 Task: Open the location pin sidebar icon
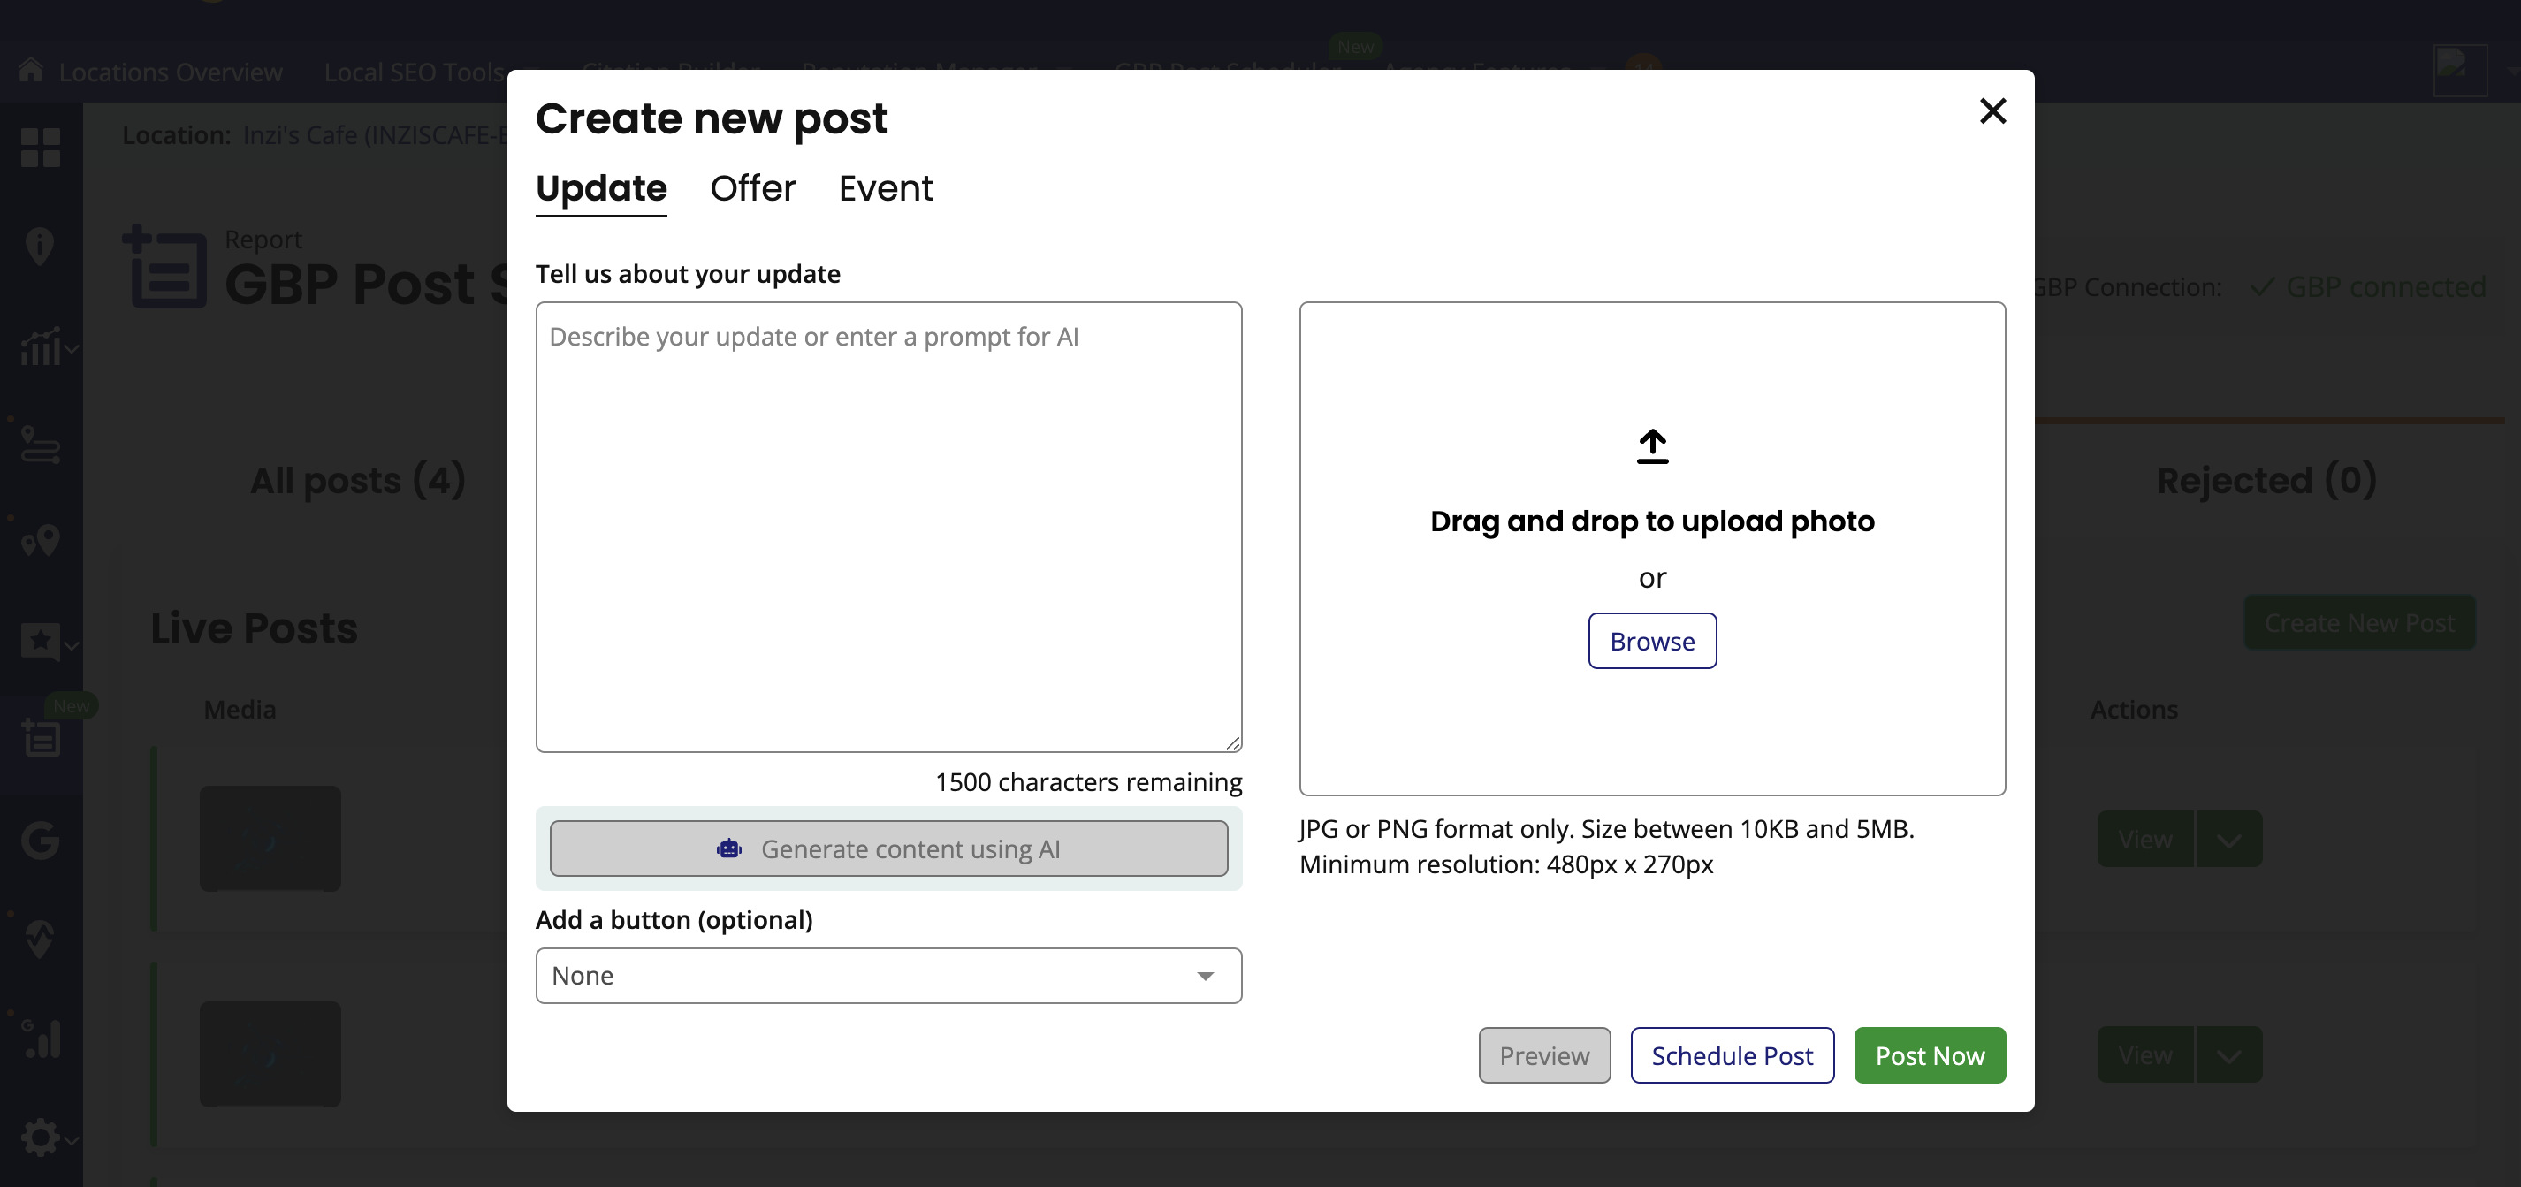click(39, 246)
